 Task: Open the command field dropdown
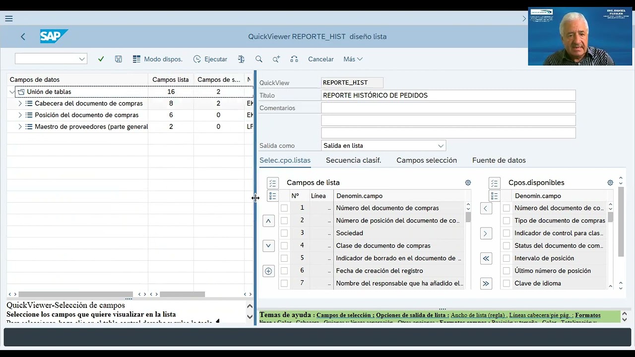(82, 59)
